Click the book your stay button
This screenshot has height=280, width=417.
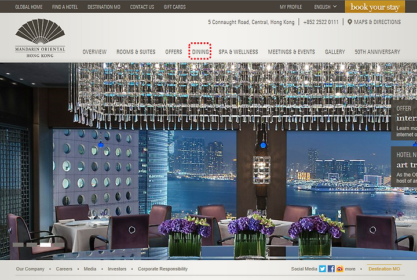375,6
